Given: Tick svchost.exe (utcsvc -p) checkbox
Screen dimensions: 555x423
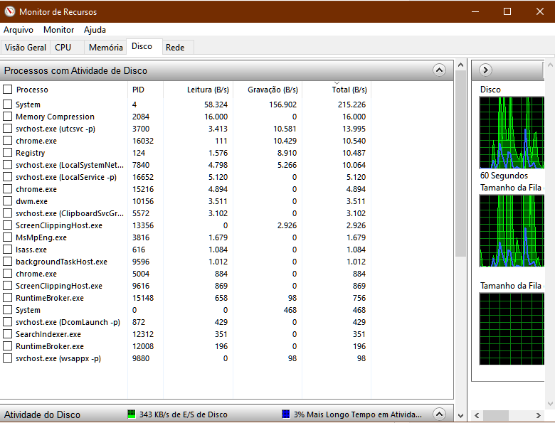Looking at the screenshot, I should point(7,129).
